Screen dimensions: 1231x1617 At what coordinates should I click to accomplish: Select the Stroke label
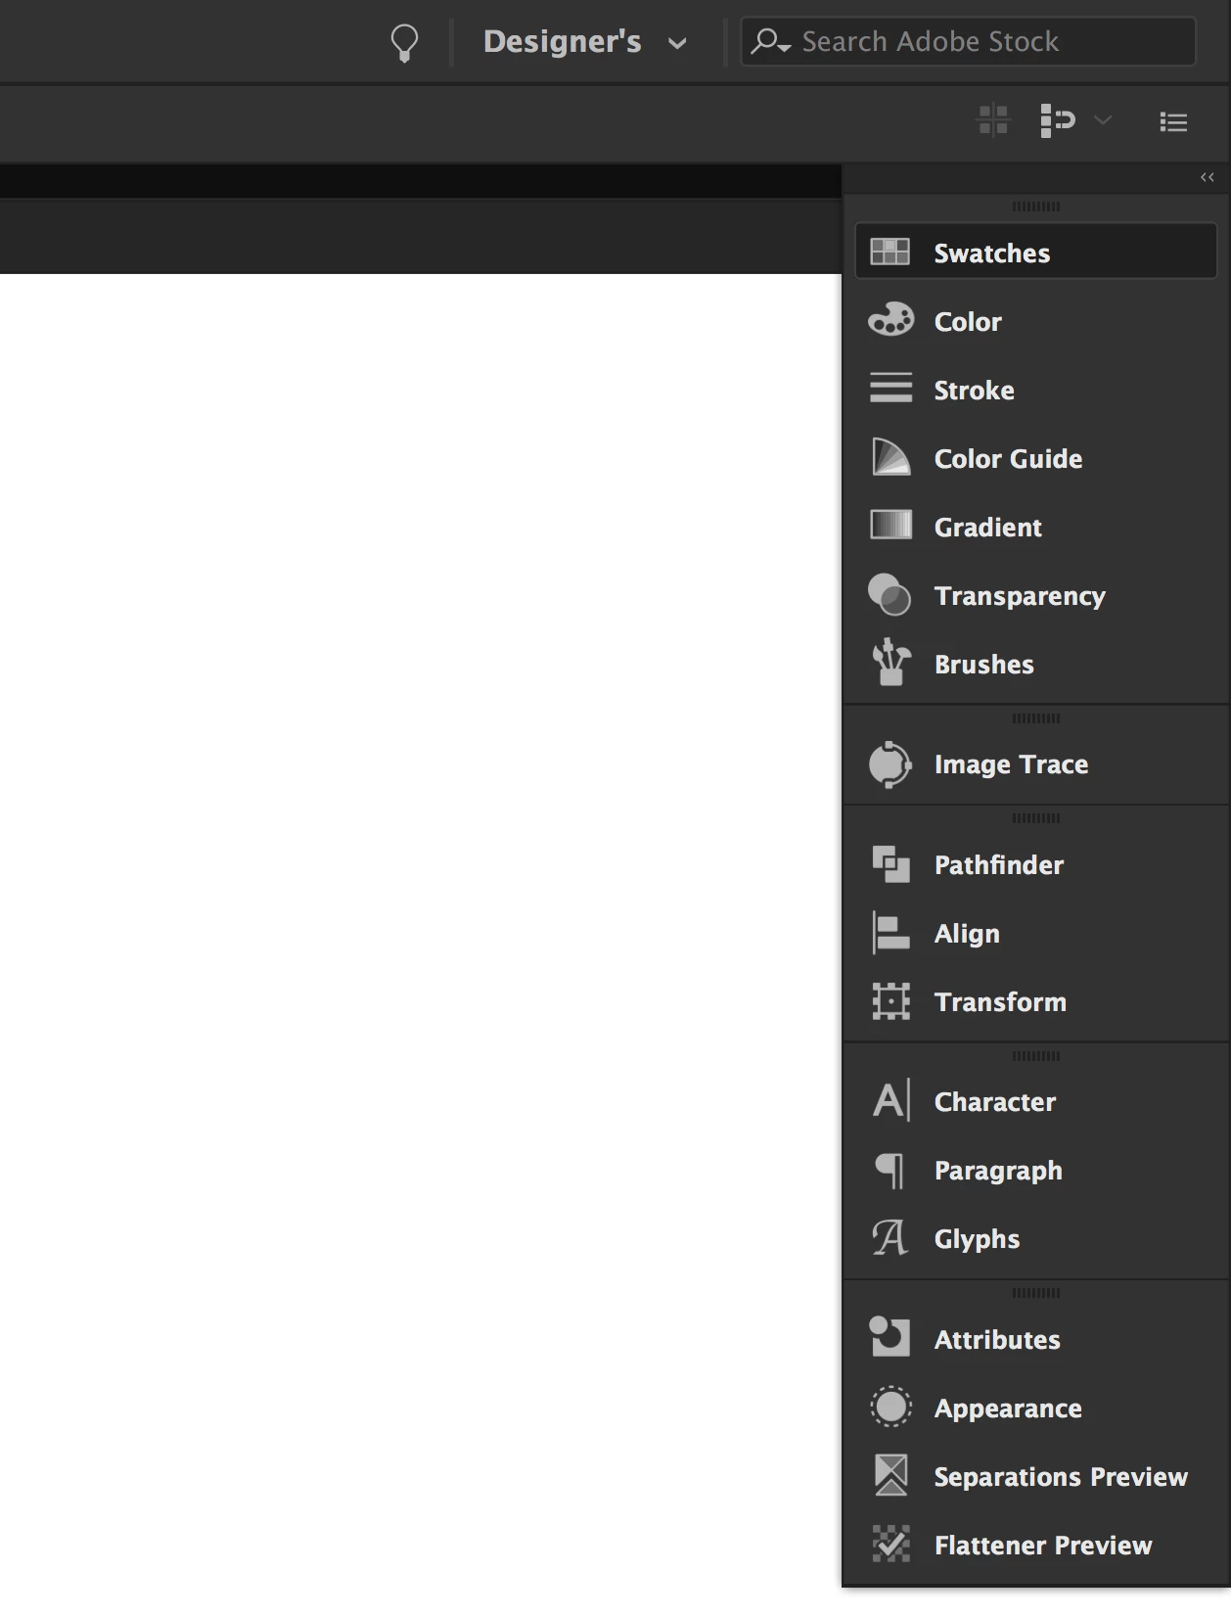[974, 390]
